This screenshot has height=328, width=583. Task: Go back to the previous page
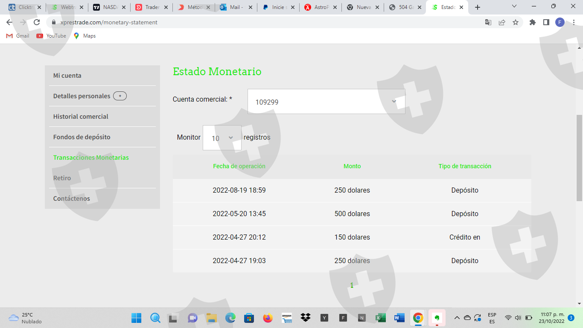pyautogui.click(x=9, y=22)
